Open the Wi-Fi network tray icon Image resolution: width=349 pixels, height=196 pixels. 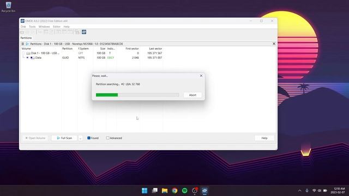[314, 191]
